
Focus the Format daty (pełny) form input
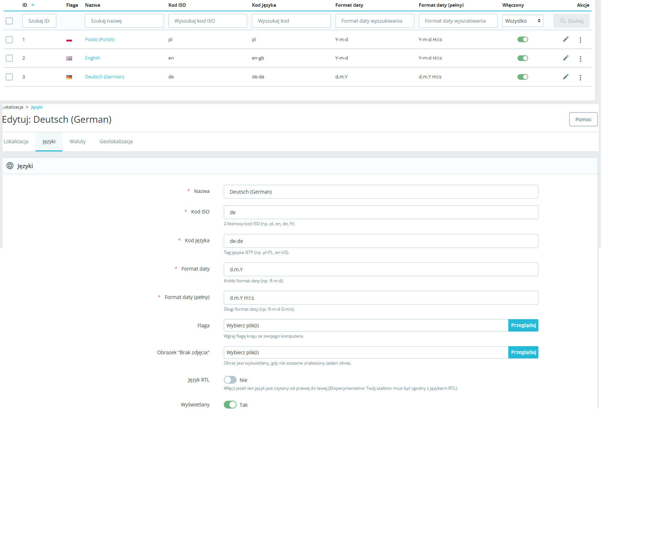coord(381,298)
